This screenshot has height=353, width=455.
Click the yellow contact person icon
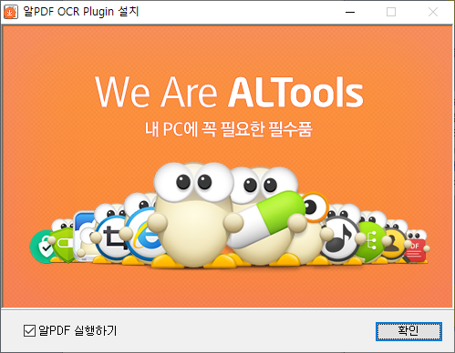[x=393, y=245]
